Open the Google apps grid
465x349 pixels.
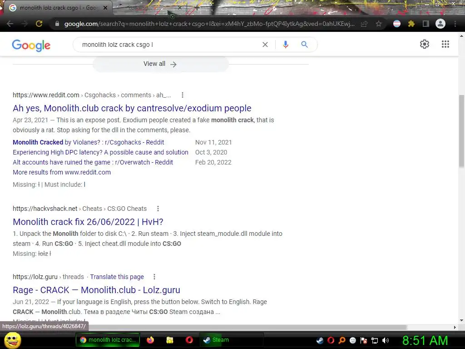[445, 44]
